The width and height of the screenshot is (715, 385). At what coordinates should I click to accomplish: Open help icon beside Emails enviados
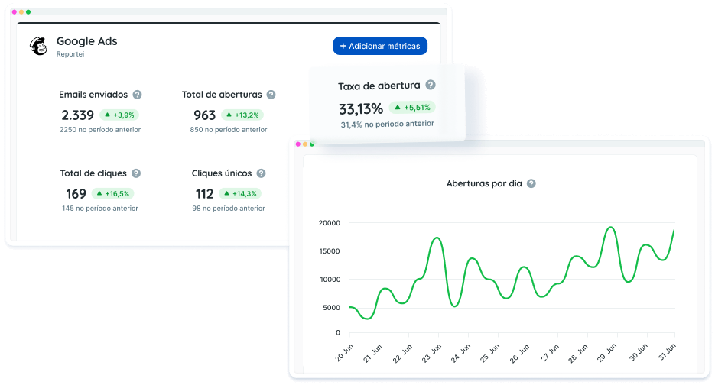point(137,95)
